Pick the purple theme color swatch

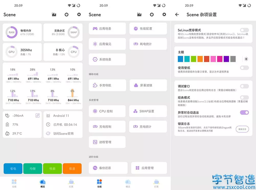tap(226, 59)
